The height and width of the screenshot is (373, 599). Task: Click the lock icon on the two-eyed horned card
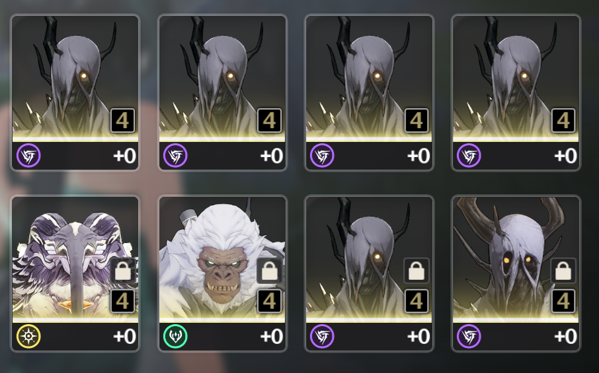pyautogui.click(x=563, y=271)
